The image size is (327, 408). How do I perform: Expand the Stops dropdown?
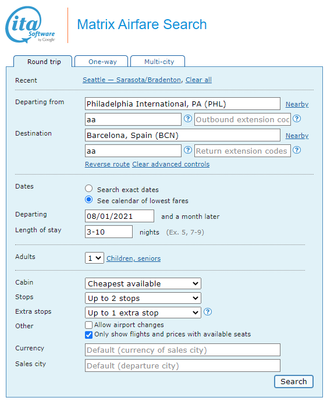click(x=143, y=298)
